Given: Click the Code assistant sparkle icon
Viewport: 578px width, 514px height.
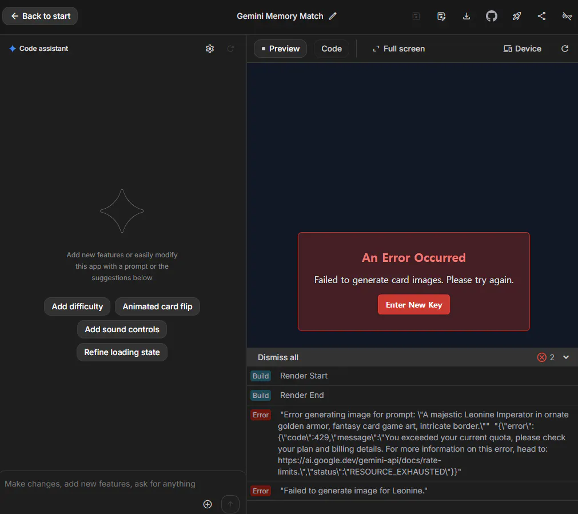Looking at the screenshot, I should [x=13, y=49].
